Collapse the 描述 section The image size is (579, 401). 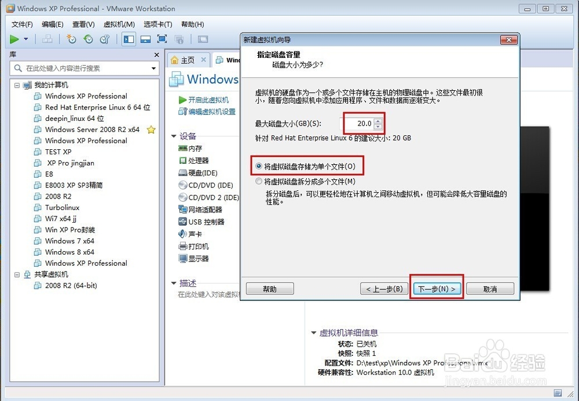pos(174,283)
